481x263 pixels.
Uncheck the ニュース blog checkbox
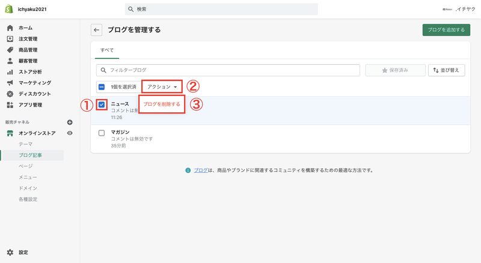102,105
